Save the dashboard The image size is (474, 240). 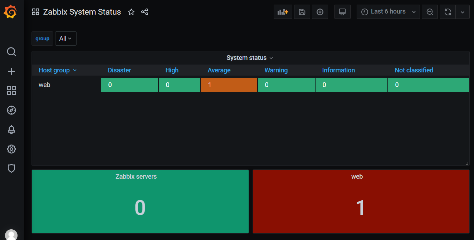(302, 12)
